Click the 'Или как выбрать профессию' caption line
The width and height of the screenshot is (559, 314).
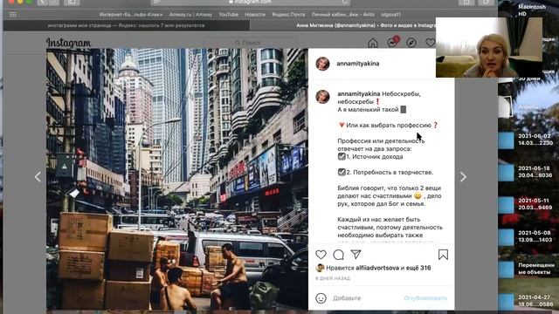click(388, 126)
